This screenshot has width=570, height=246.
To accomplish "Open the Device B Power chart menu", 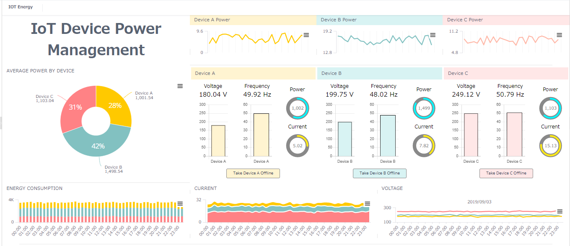I will 433,35.
